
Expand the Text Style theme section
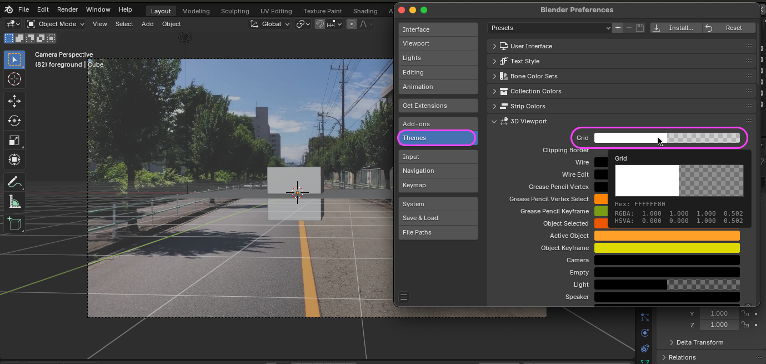524,61
